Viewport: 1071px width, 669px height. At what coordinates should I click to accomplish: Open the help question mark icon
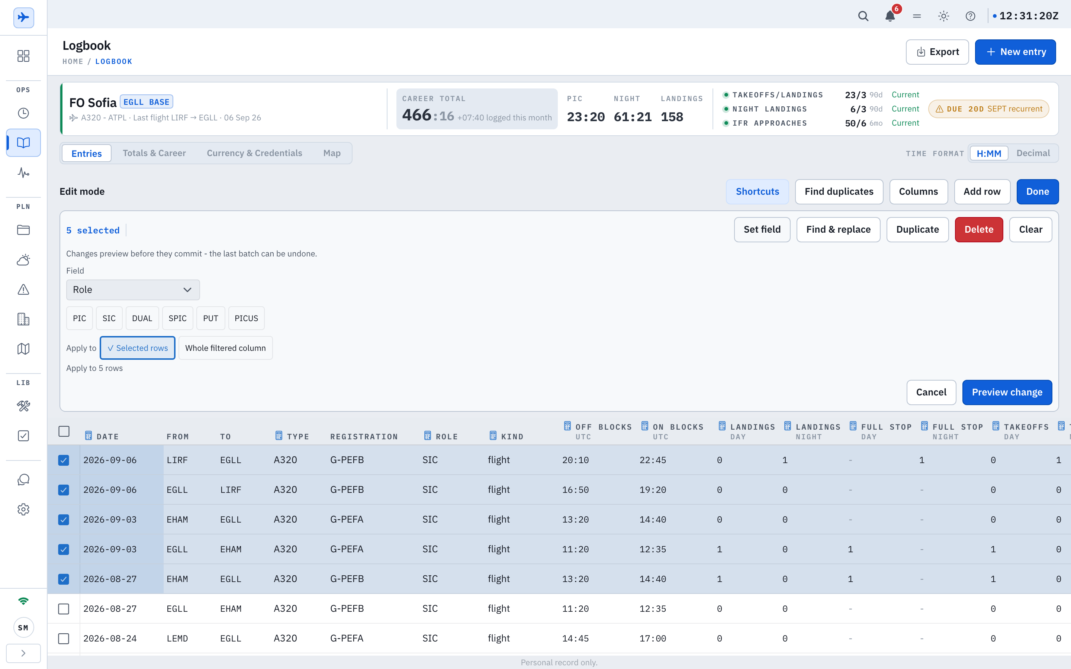970,16
